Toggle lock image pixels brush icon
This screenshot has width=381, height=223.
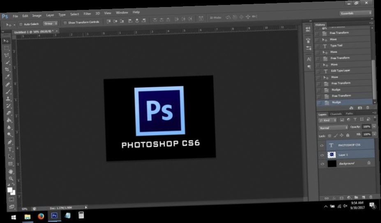(x=335, y=136)
